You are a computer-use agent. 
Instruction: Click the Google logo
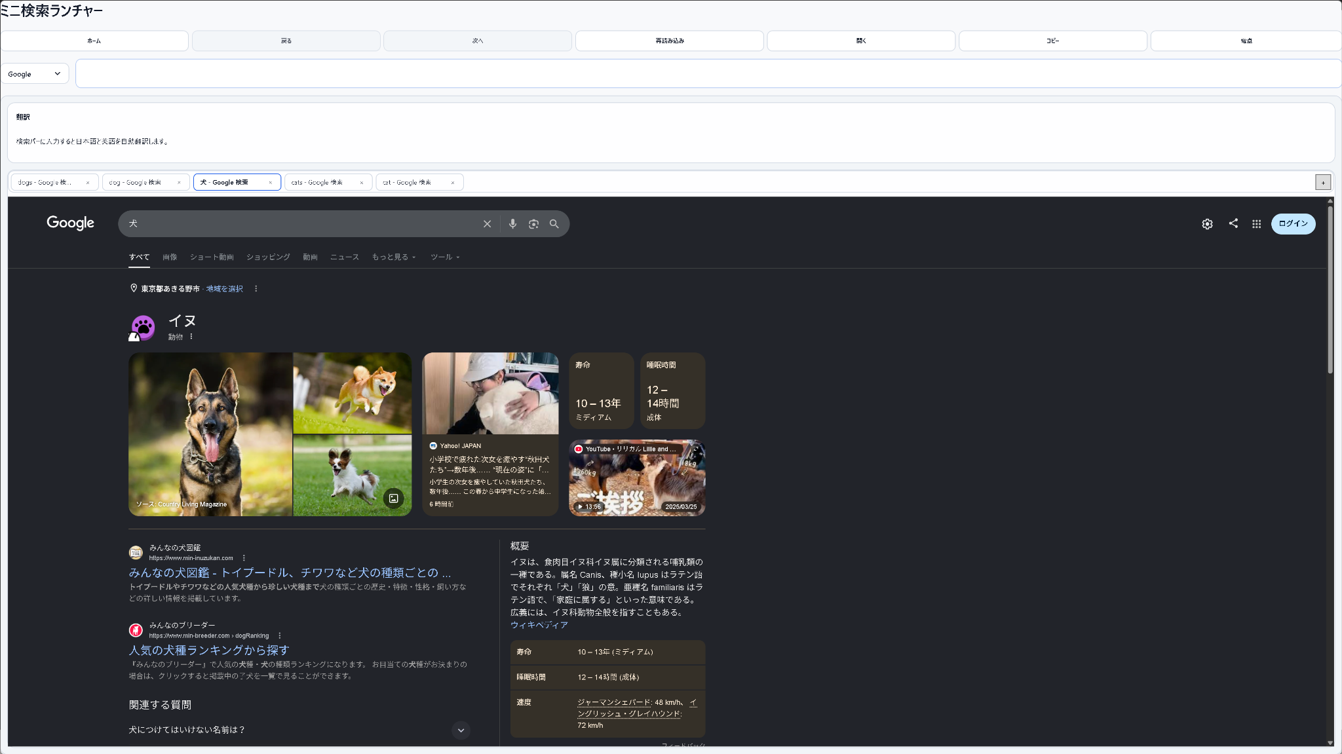tap(71, 223)
